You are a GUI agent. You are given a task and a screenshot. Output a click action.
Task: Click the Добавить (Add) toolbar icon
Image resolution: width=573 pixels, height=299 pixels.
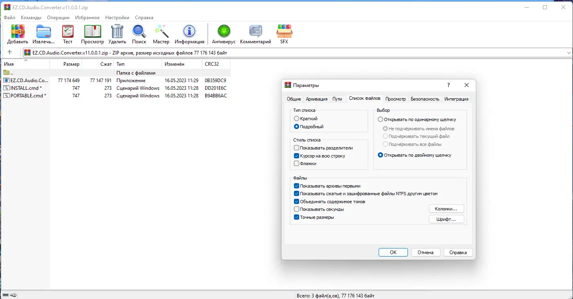[x=18, y=31]
